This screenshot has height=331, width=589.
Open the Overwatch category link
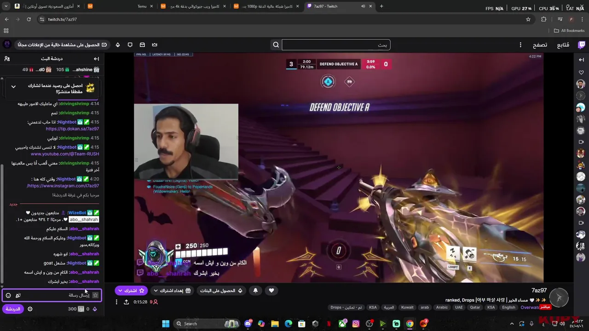point(529,308)
